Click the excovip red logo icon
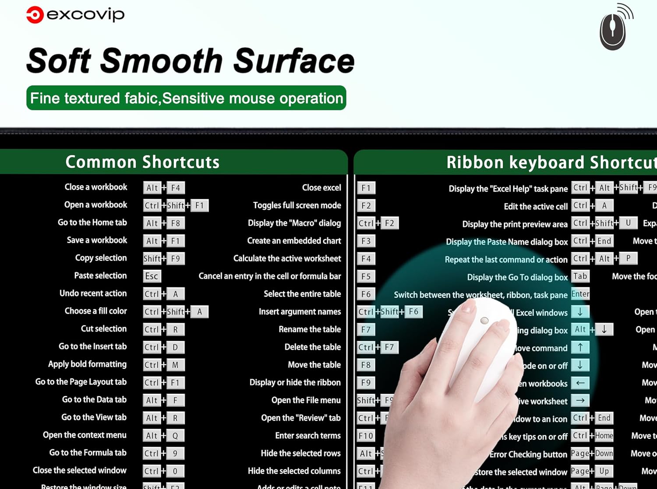 click(35, 15)
